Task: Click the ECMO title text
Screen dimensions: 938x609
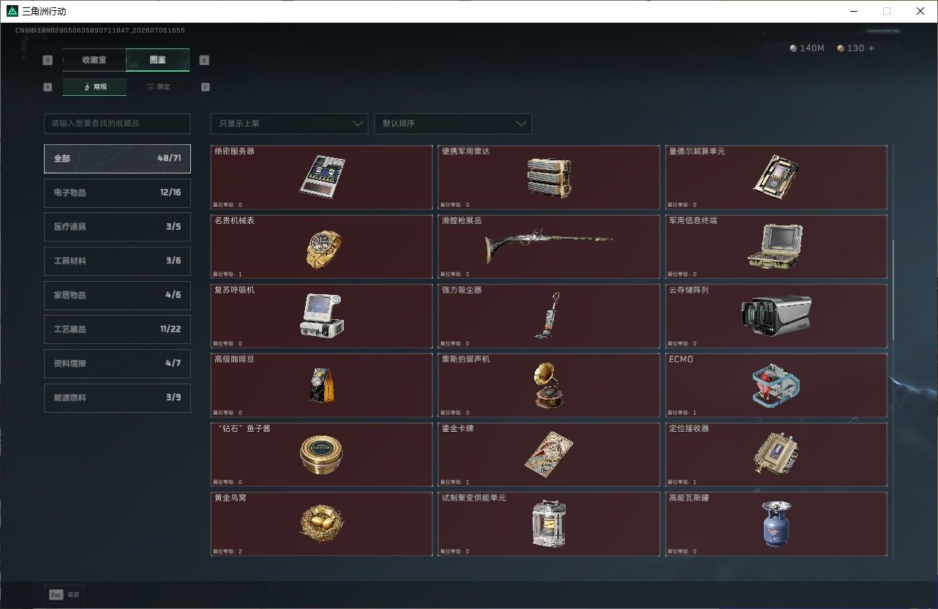Action: 680,359
